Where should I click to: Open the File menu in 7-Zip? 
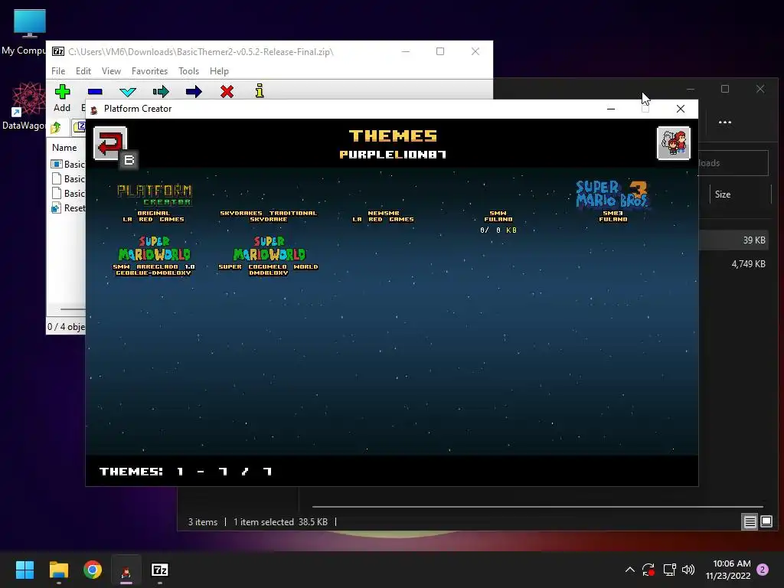(x=58, y=71)
